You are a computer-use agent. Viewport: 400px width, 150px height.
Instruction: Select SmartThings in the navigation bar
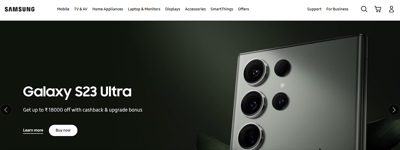[222, 9]
